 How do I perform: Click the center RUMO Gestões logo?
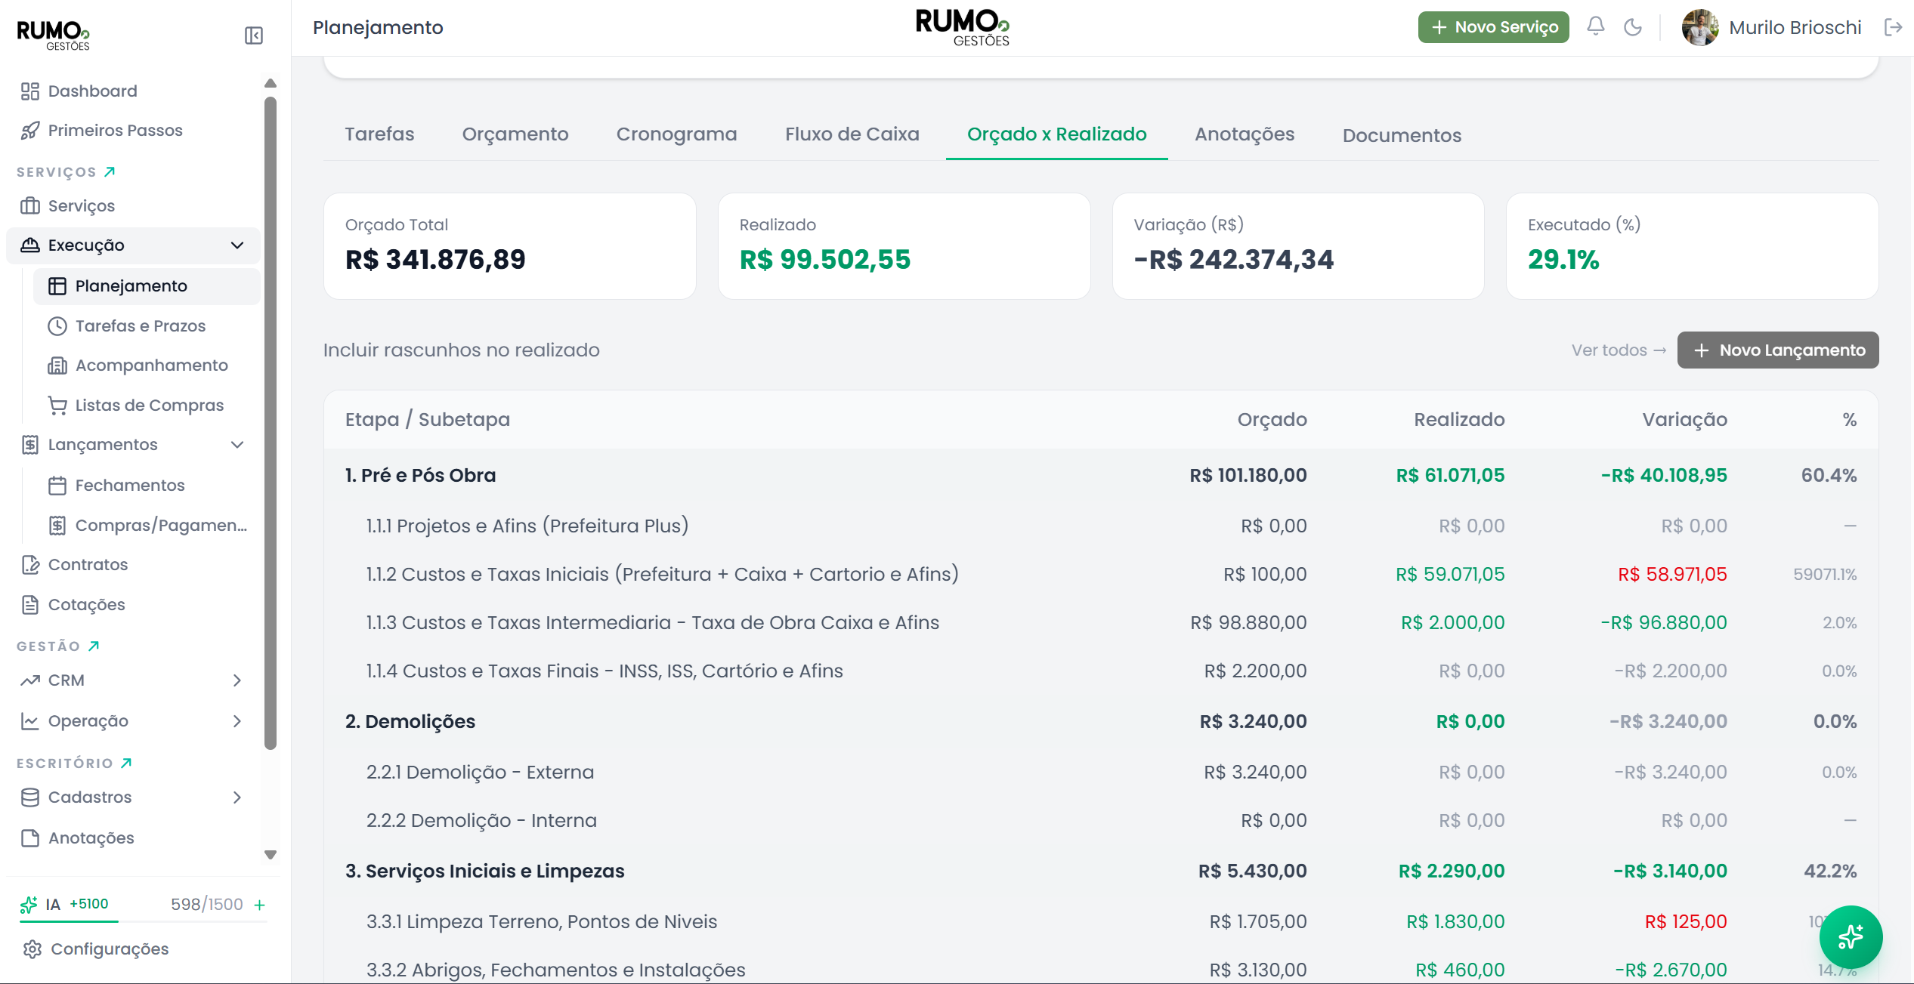click(x=962, y=28)
